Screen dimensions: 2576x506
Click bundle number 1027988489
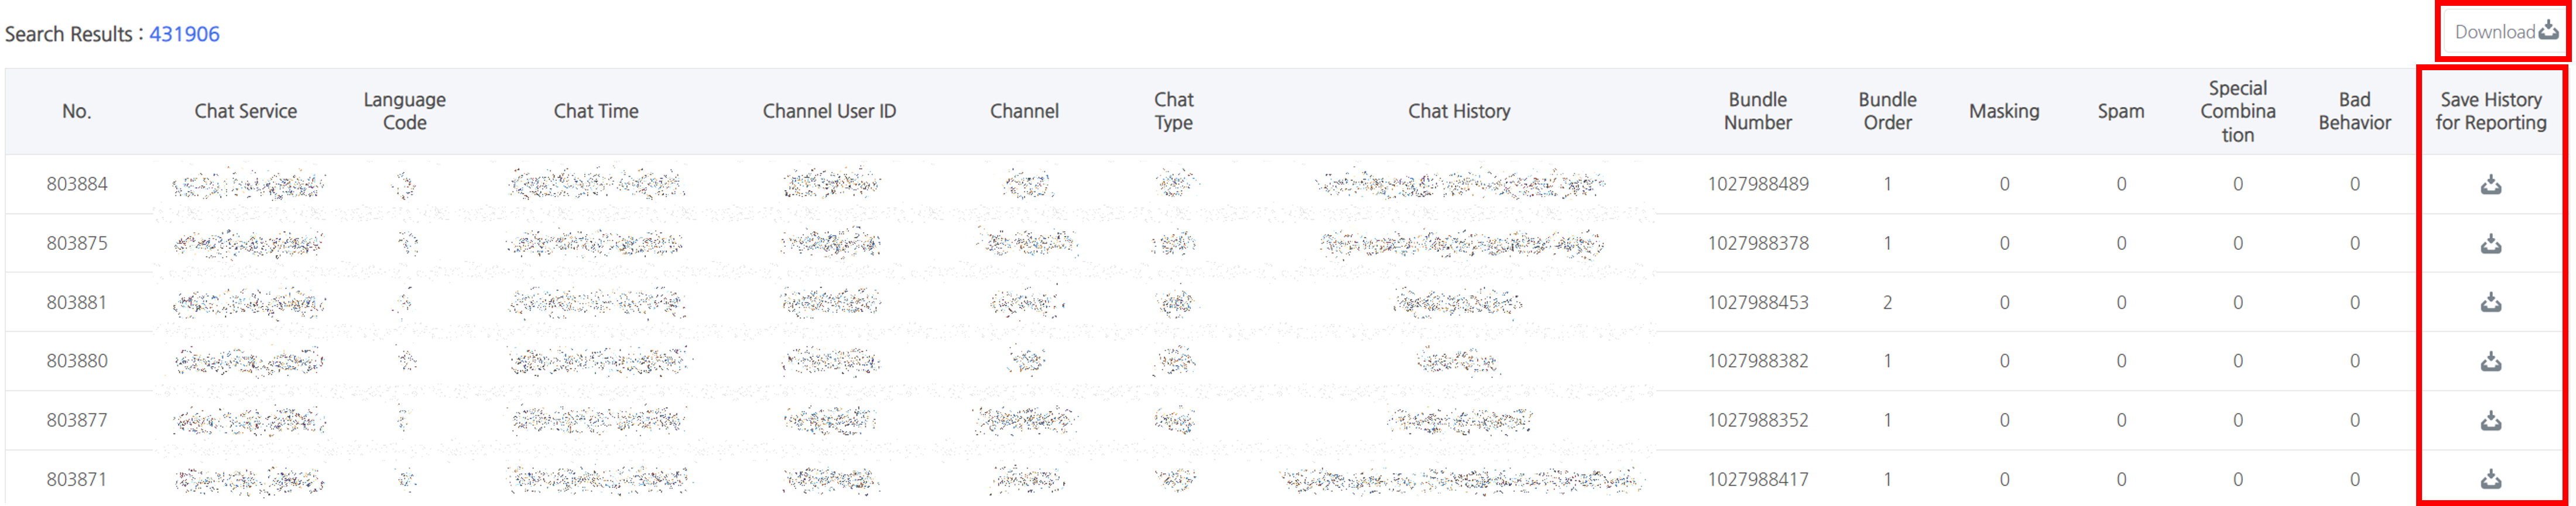pos(1757,184)
